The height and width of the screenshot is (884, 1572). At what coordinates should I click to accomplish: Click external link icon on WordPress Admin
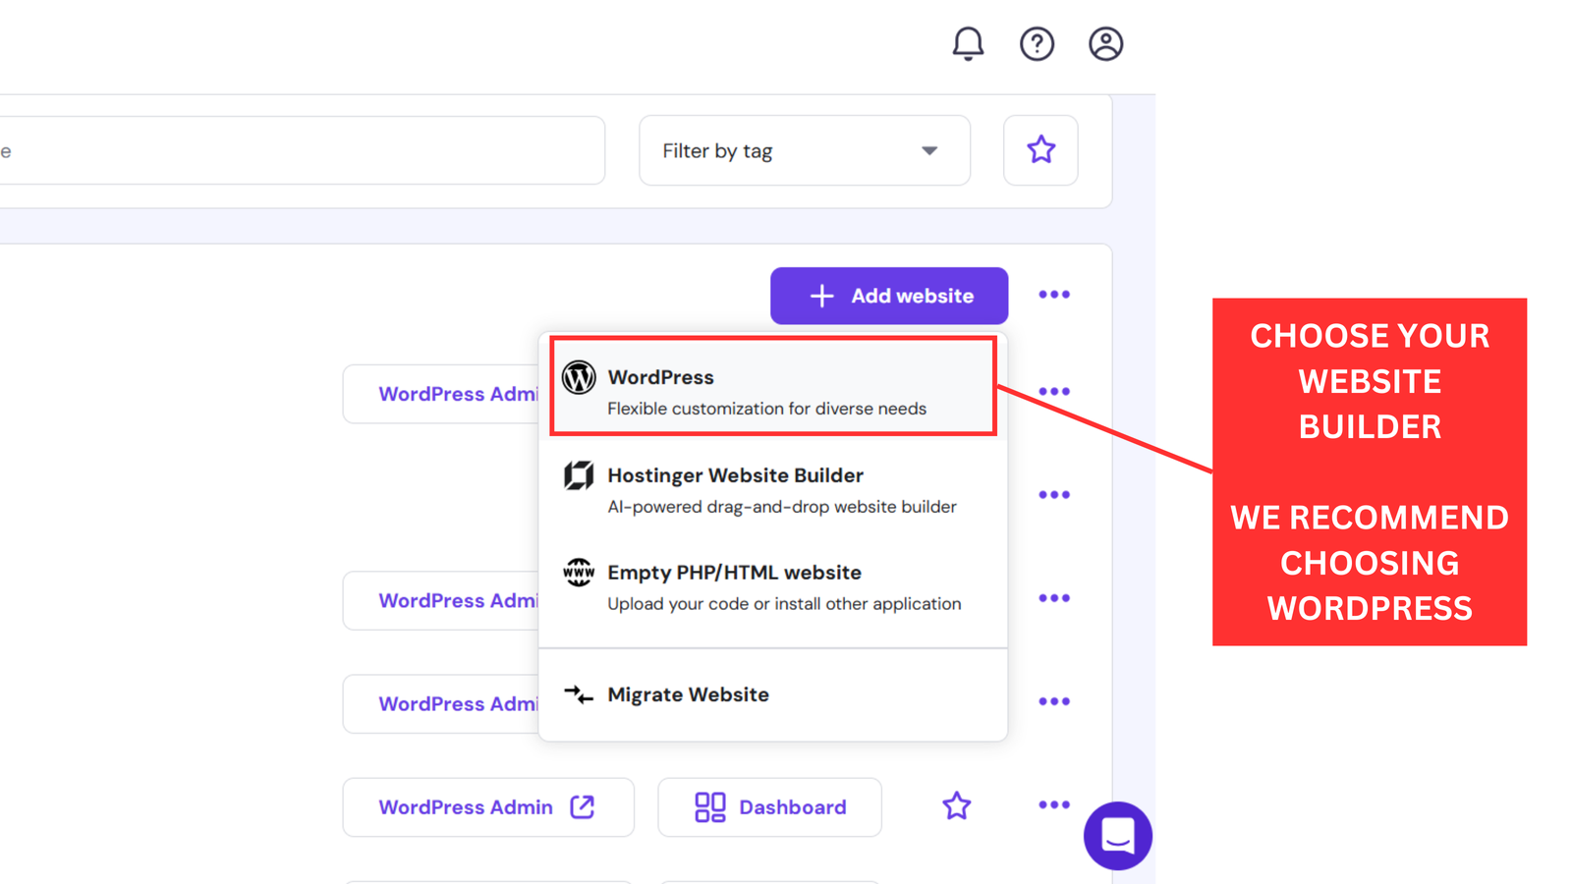point(583,806)
